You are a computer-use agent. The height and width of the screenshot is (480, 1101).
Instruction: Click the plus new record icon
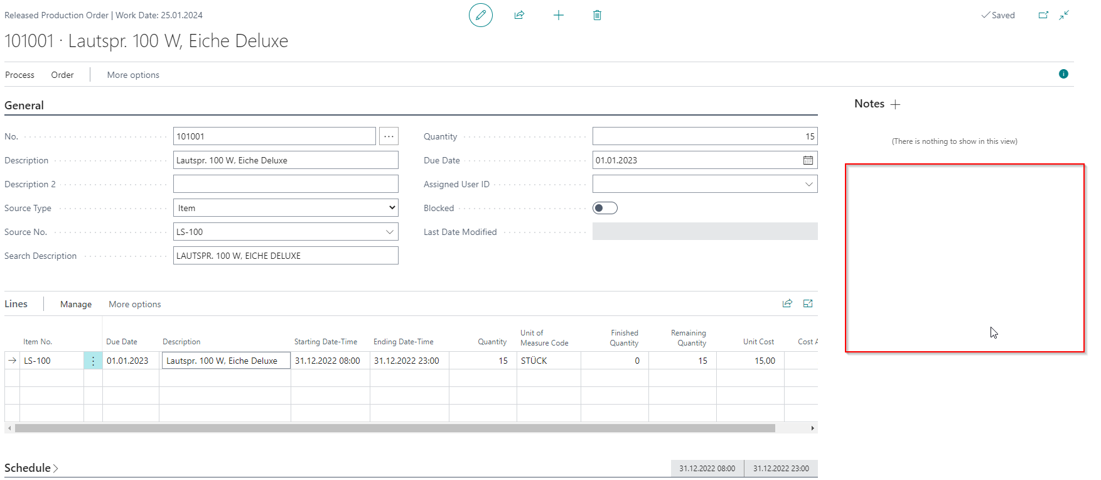point(559,15)
